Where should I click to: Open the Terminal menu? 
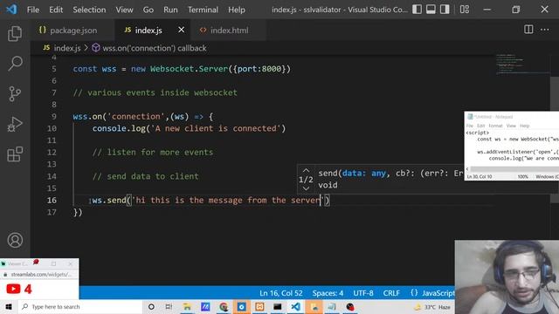tap(203, 10)
